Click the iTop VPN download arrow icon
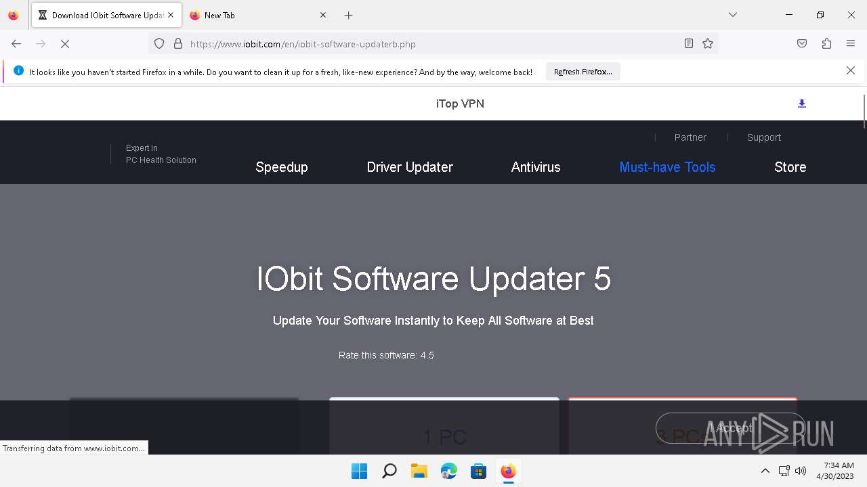 pyautogui.click(x=802, y=103)
